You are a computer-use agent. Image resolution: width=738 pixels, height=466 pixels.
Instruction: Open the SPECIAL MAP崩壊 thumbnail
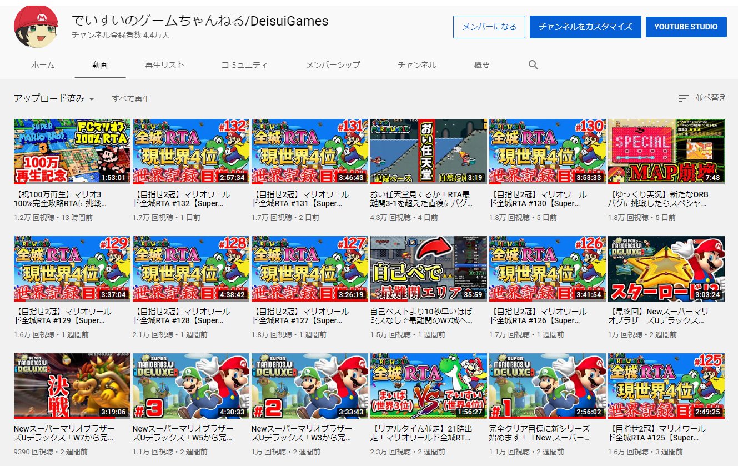(666, 151)
